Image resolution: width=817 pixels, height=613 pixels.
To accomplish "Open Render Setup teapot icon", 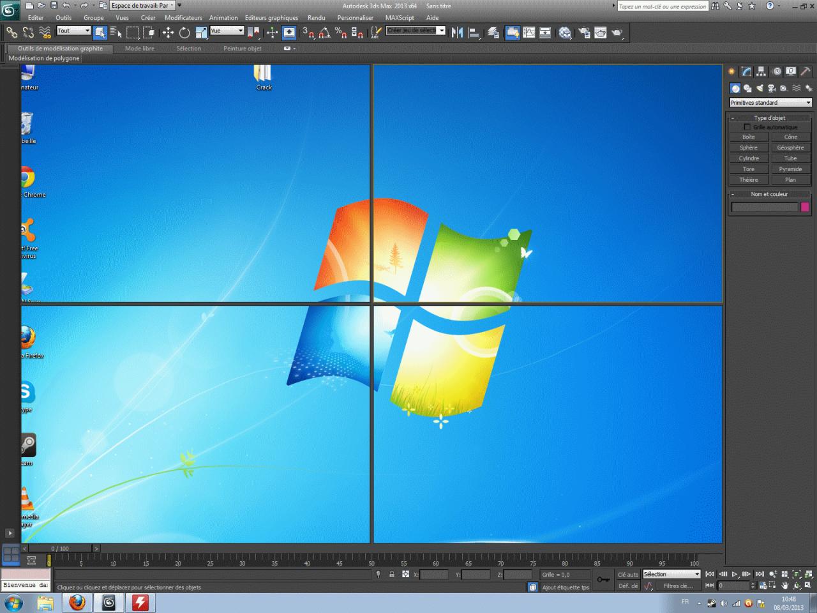I will point(584,33).
